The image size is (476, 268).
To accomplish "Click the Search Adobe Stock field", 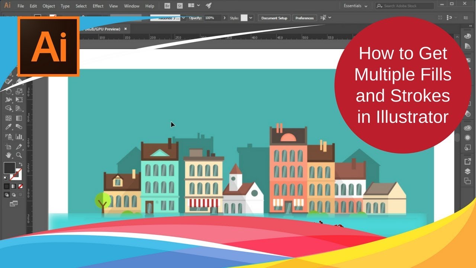I will [x=405, y=6].
